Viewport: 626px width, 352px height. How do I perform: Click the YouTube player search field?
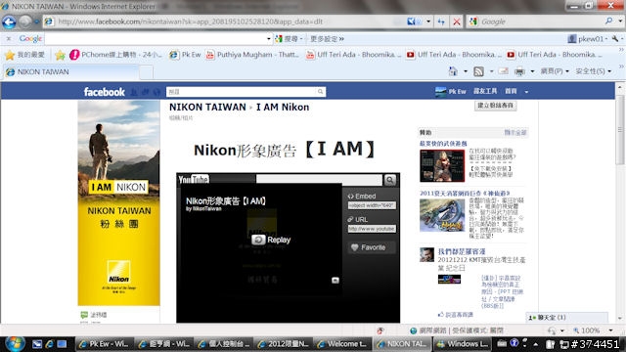[319, 180]
